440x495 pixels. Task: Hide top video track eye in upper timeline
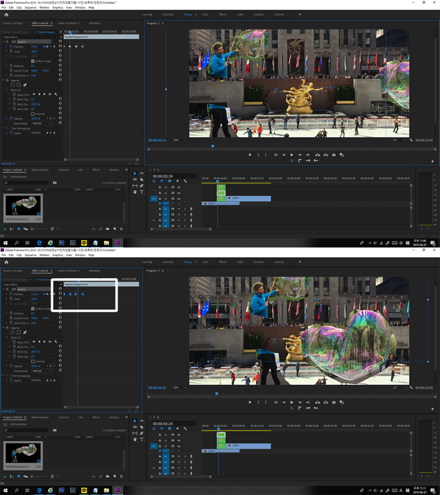(179, 187)
